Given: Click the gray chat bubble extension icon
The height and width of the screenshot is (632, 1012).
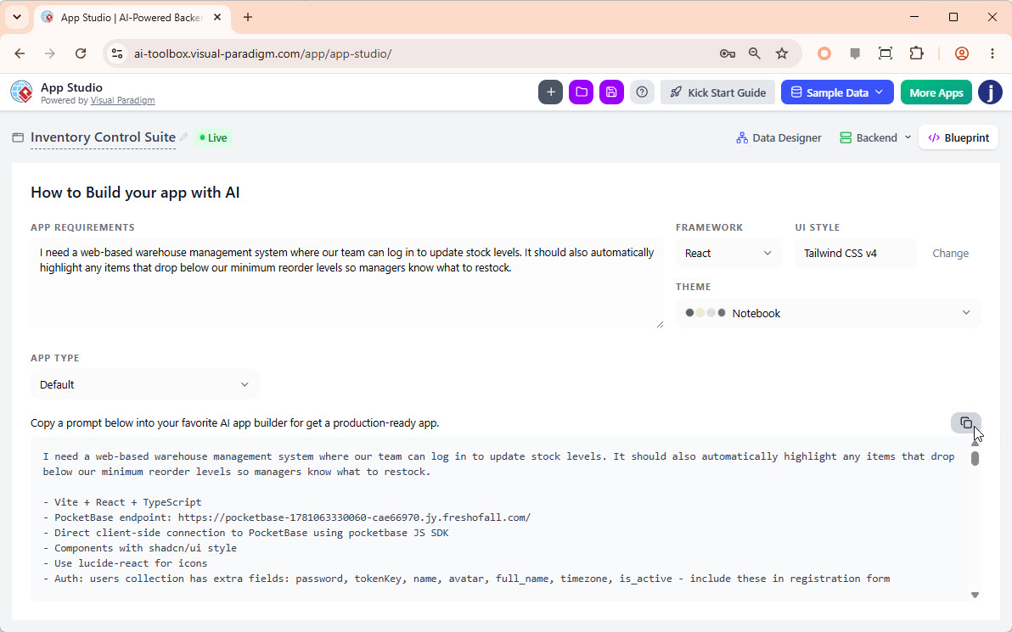Looking at the screenshot, I should click(x=855, y=53).
